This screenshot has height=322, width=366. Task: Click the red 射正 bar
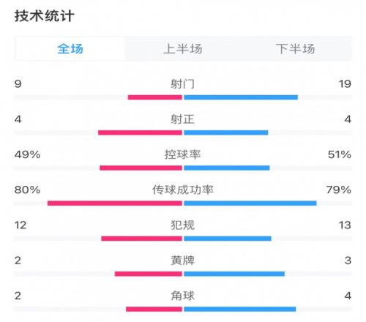tap(140, 132)
